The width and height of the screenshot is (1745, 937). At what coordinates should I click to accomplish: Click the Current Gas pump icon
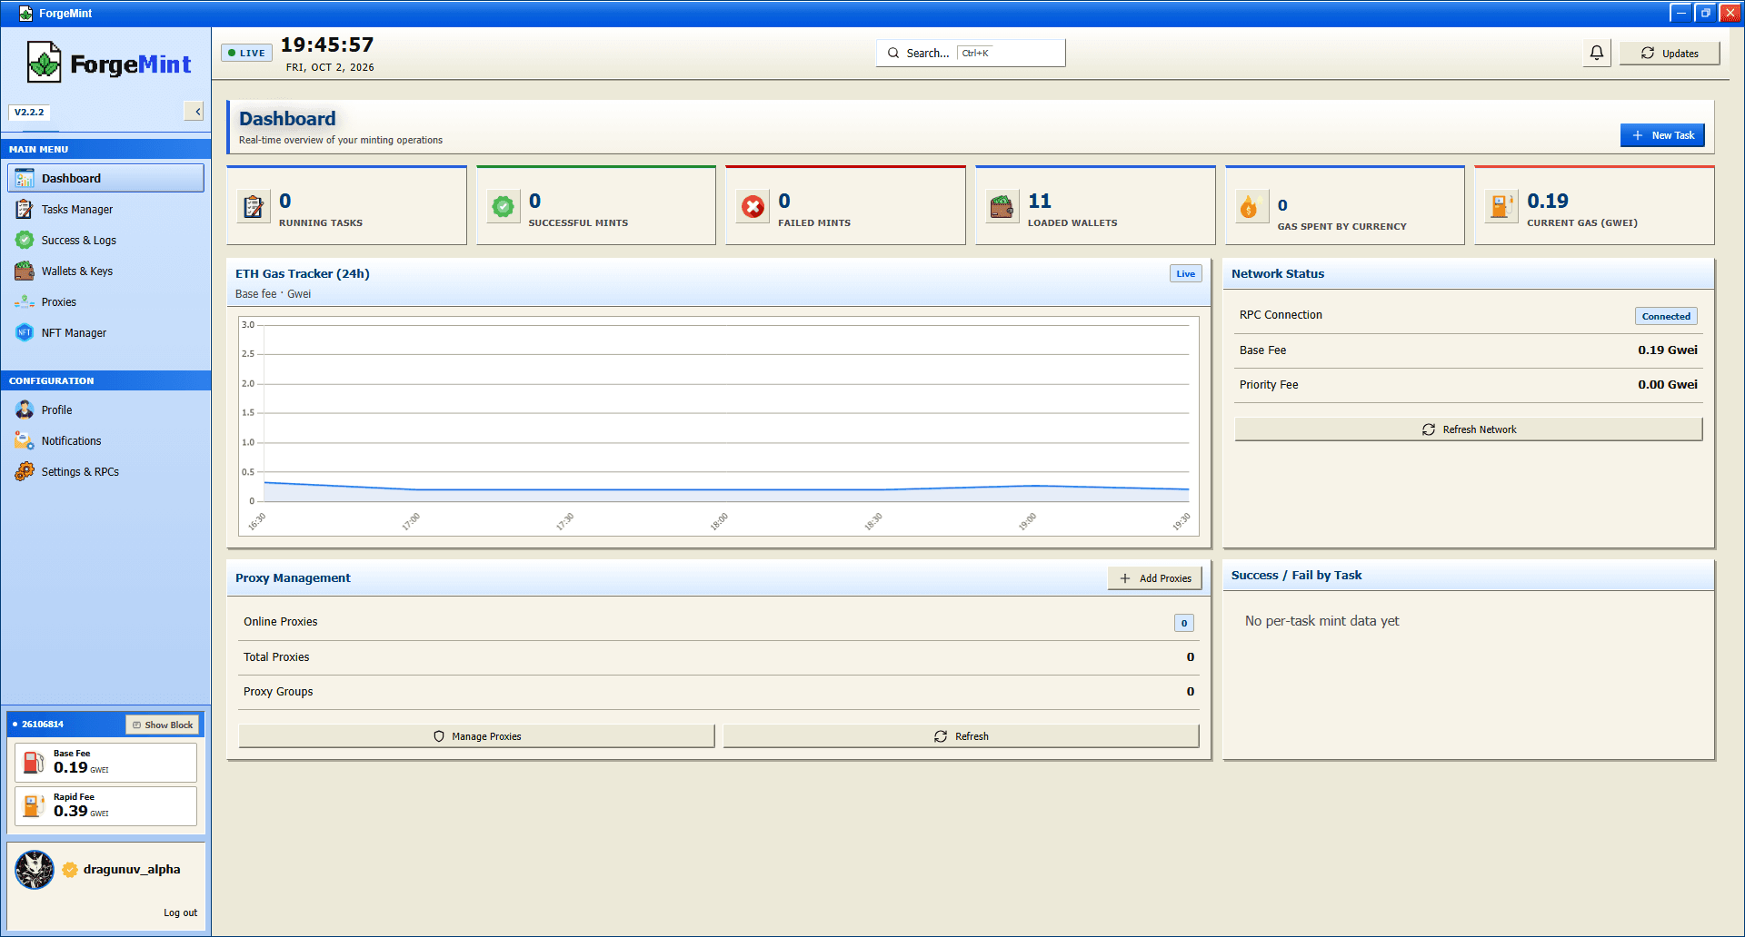click(1501, 207)
